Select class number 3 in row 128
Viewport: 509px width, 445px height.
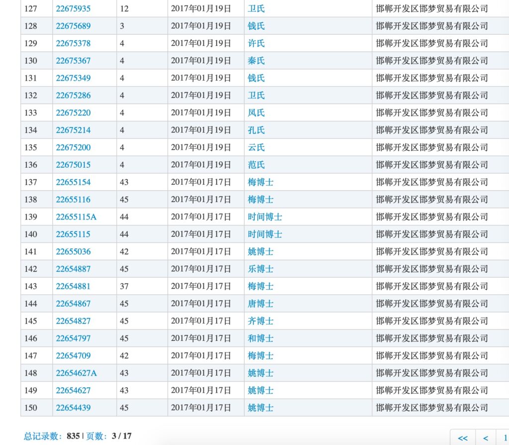(x=122, y=26)
